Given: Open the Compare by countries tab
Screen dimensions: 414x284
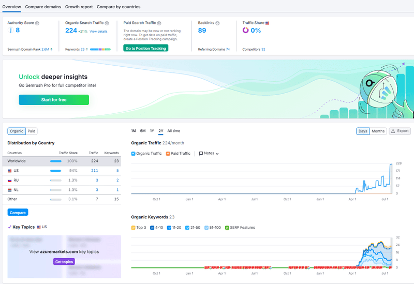Looking at the screenshot, I should (119, 7).
